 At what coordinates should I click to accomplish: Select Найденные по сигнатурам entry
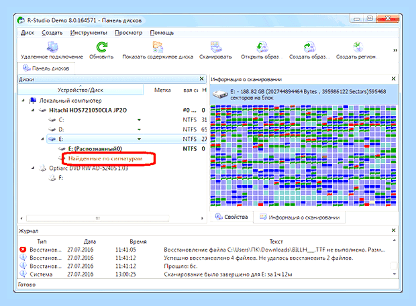click(105, 158)
